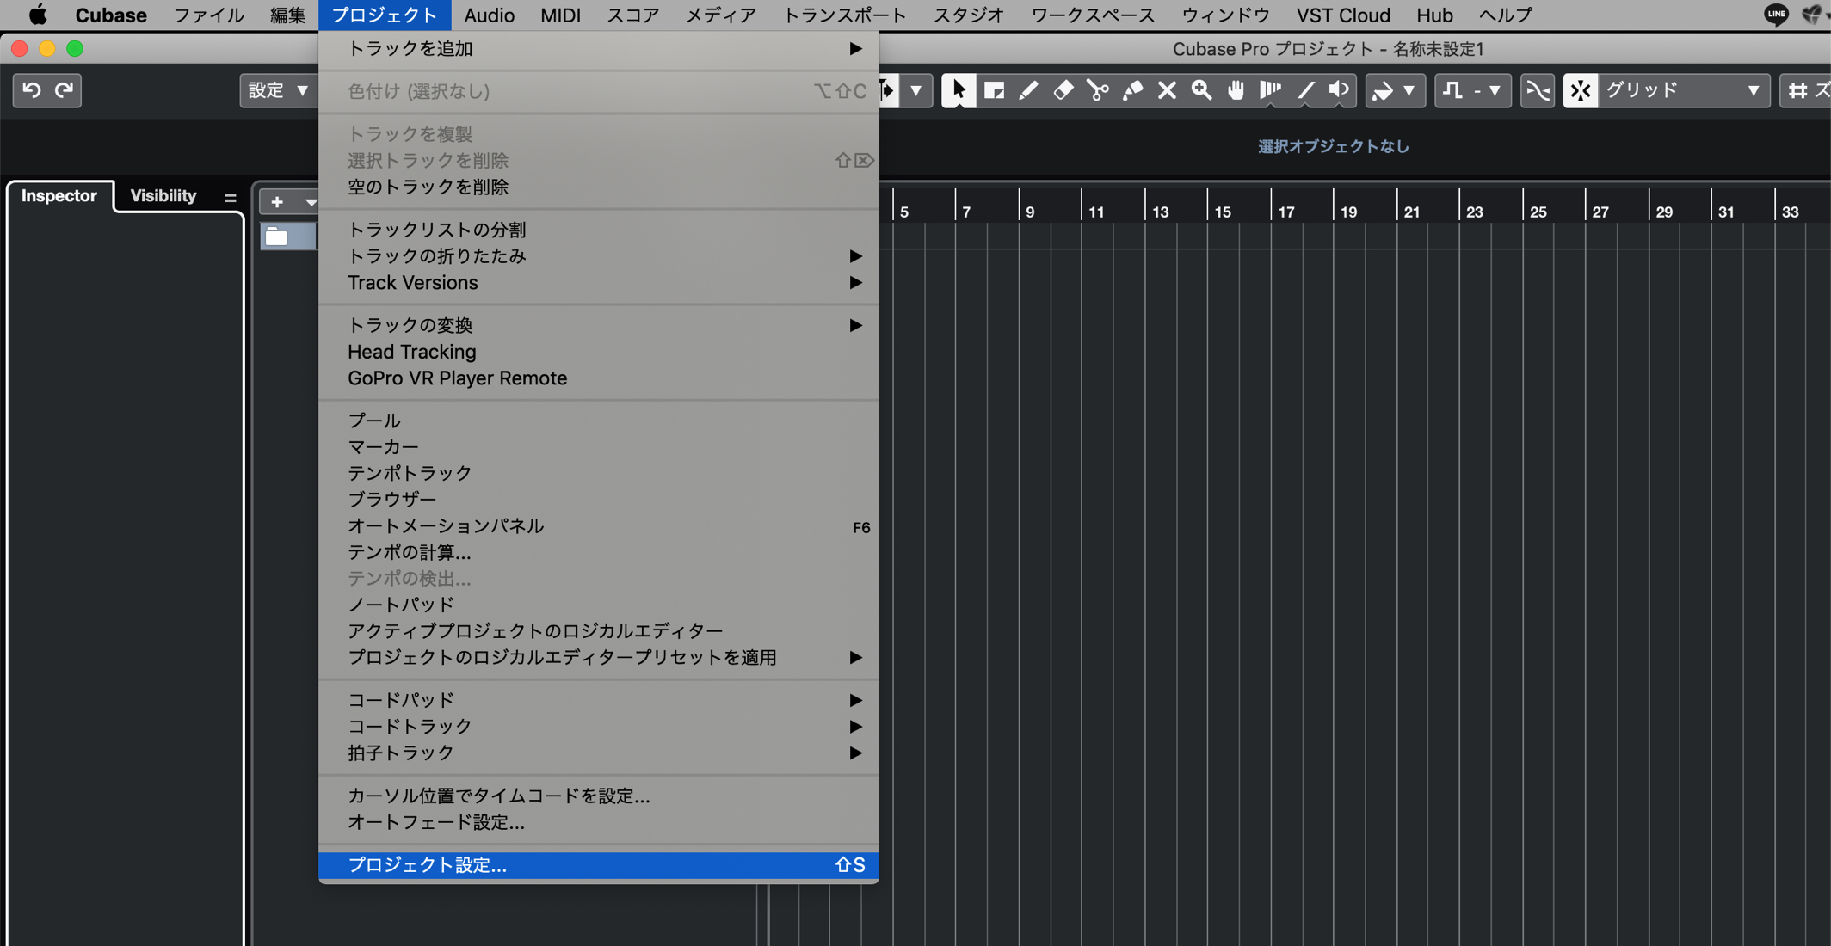Choose テンポの計算... menu item
Image resolution: width=1831 pixels, height=946 pixels.
pyautogui.click(x=598, y=552)
